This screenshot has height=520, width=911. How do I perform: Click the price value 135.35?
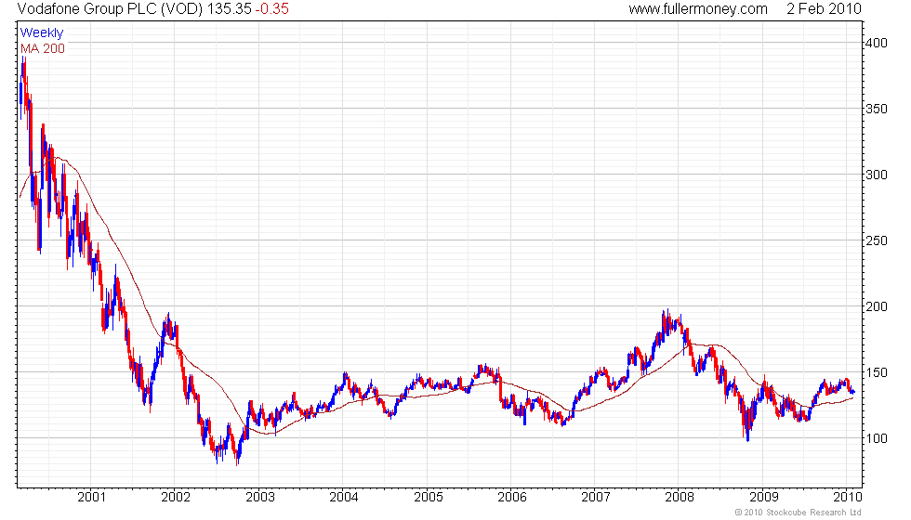[229, 9]
